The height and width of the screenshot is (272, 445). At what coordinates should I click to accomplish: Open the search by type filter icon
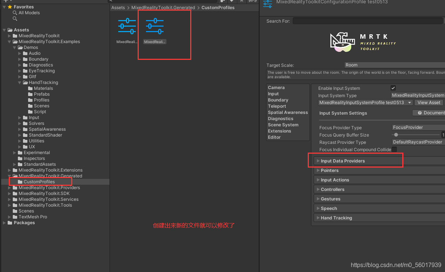tap(222, 2)
